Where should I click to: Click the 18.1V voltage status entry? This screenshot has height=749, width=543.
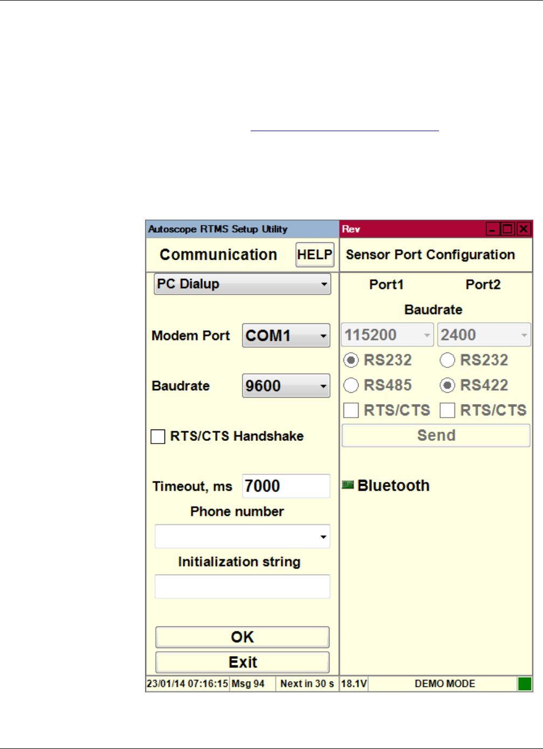(x=354, y=684)
